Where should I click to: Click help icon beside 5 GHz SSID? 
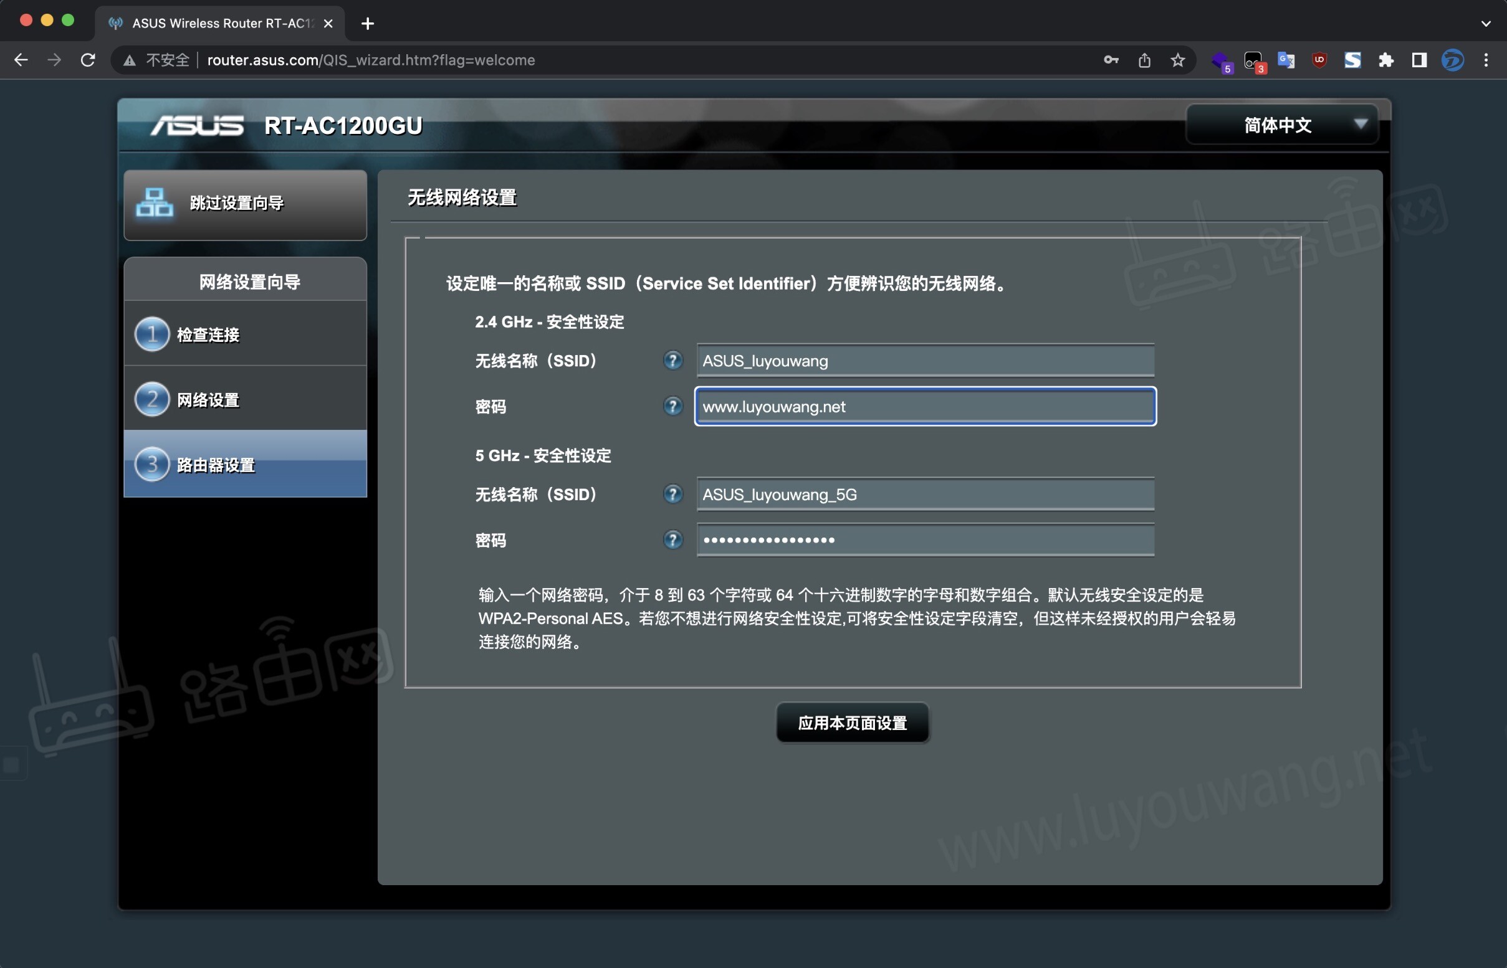click(x=672, y=494)
